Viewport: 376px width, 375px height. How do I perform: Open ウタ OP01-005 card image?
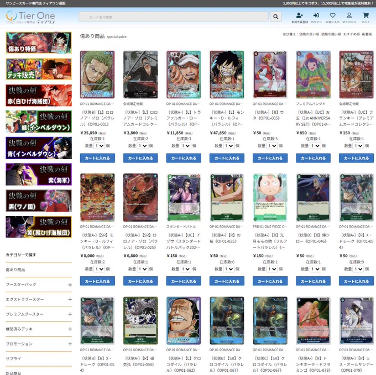tap(270, 75)
